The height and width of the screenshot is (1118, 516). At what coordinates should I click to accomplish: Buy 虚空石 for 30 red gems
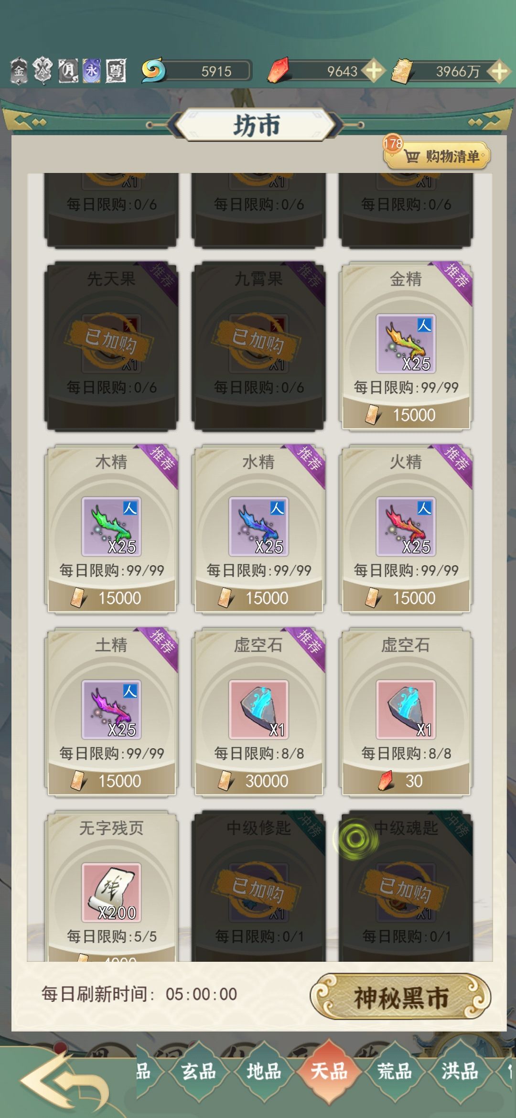406,781
